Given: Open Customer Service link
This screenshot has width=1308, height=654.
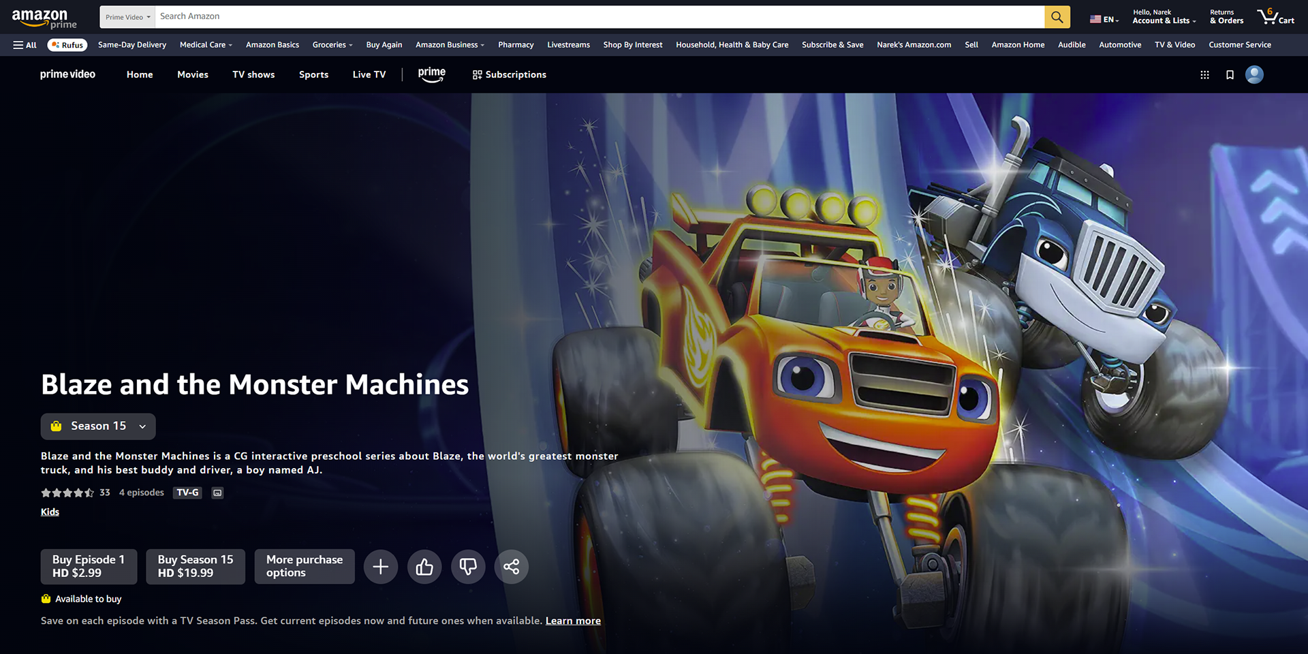Looking at the screenshot, I should pos(1240,45).
